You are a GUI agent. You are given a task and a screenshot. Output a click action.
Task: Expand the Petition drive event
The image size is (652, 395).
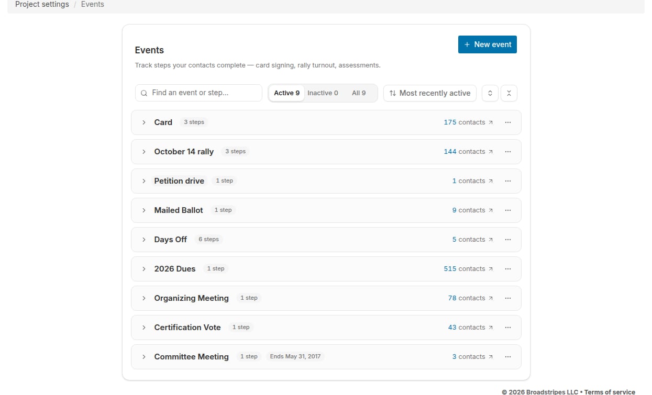point(144,181)
